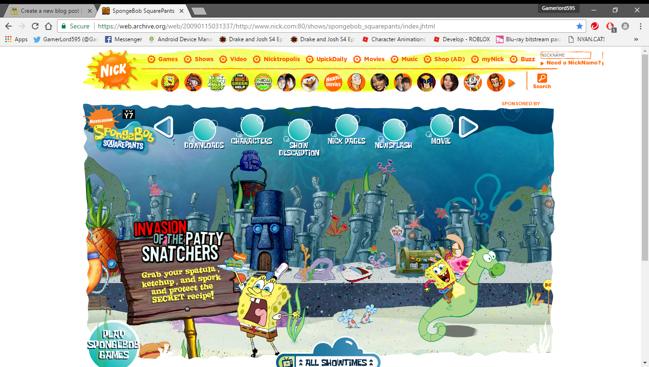Show previous shows with left orange arrow
This screenshot has width=649, height=367.
point(154,83)
